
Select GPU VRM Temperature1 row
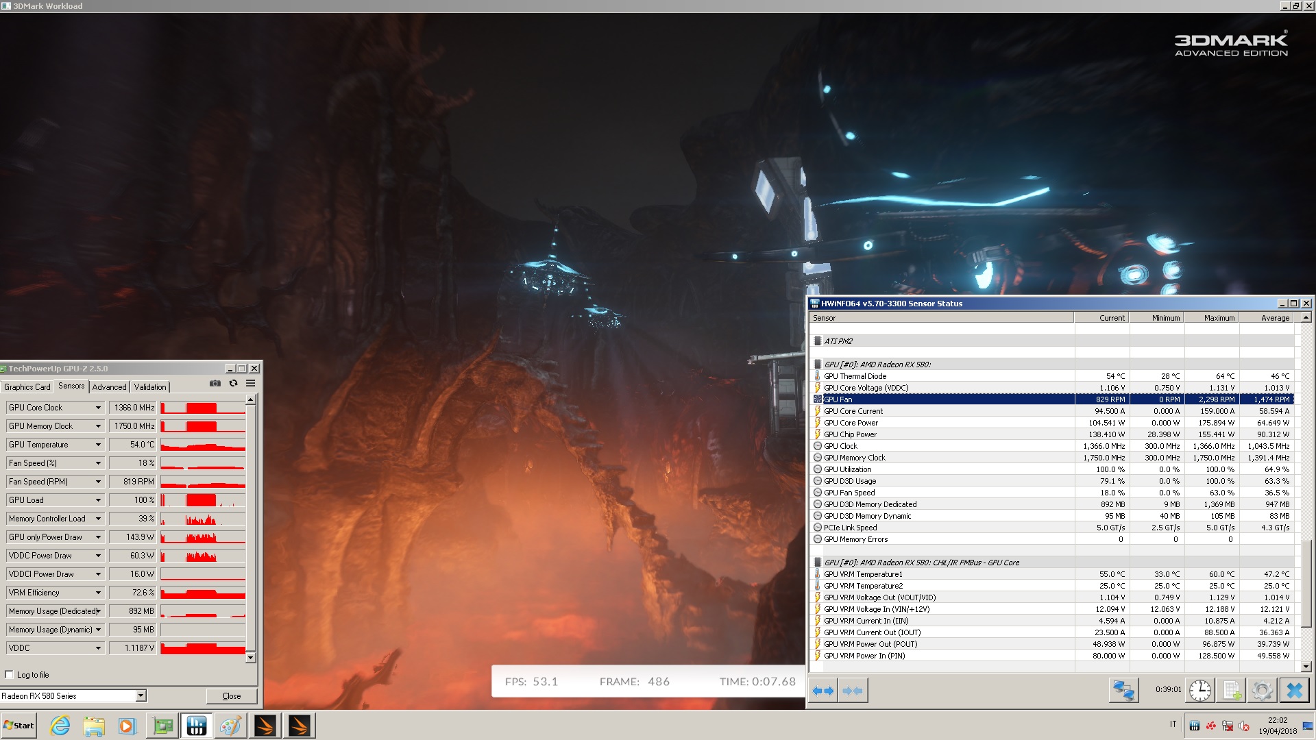pos(1051,574)
